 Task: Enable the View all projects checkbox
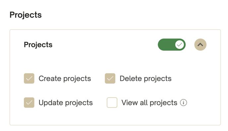pyautogui.click(x=112, y=103)
